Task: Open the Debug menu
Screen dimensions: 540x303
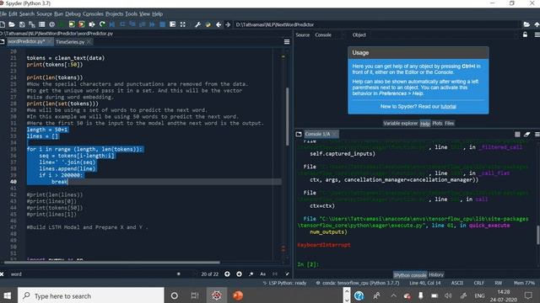Action: (73, 13)
